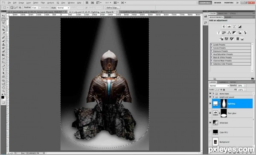
Task: Select the Eyedropper tool
Action: click(3, 34)
